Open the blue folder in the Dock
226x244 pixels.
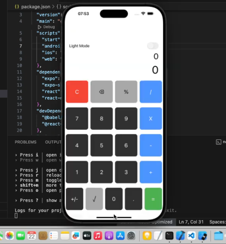(x=218, y=235)
